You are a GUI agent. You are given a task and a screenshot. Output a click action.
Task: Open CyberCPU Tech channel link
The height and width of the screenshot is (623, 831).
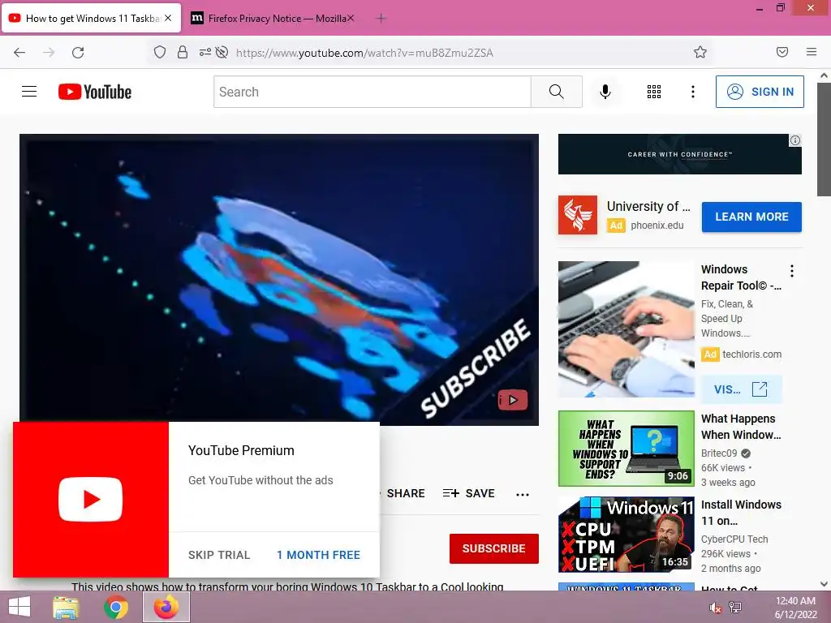734,539
